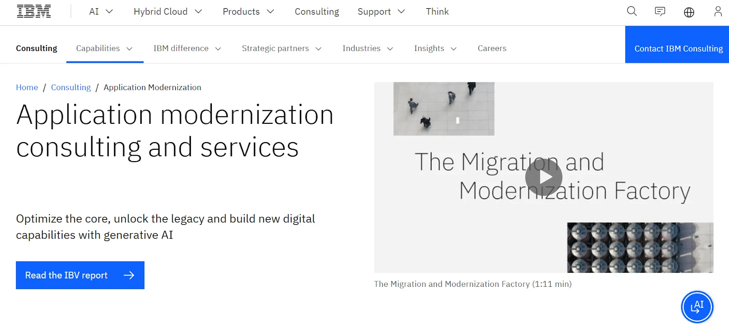Click Contact IBM Consulting button
Viewport: 729px width, 336px height.
pos(677,45)
